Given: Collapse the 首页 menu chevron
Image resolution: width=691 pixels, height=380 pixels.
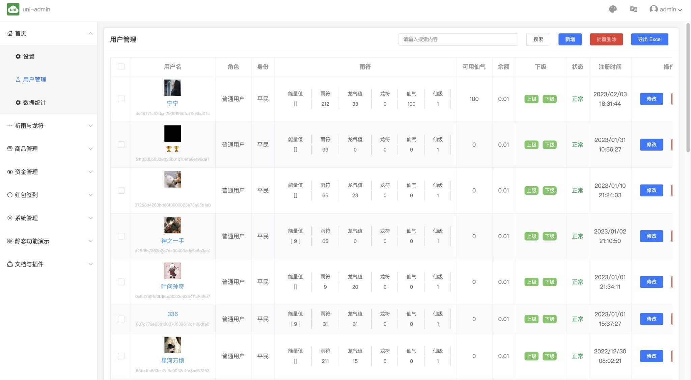Looking at the screenshot, I should pos(90,33).
